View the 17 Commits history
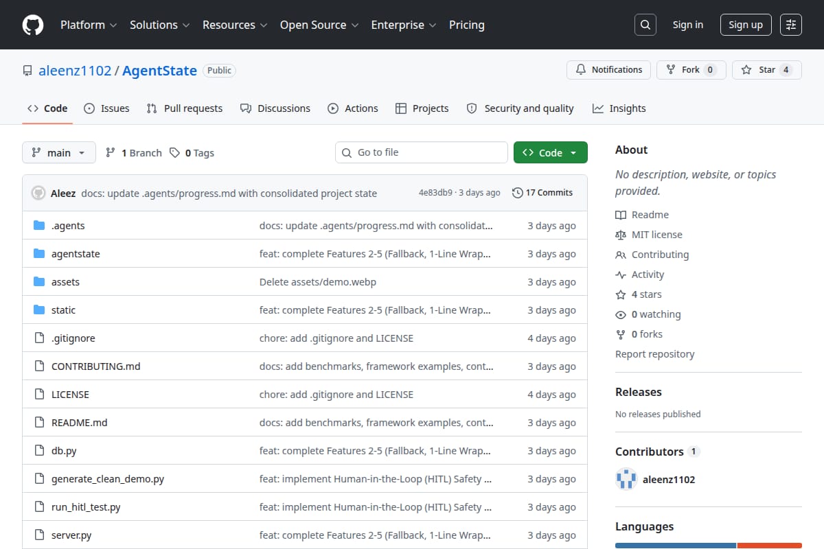This screenshot has height=549, width=824. click(x=542, y=193)
